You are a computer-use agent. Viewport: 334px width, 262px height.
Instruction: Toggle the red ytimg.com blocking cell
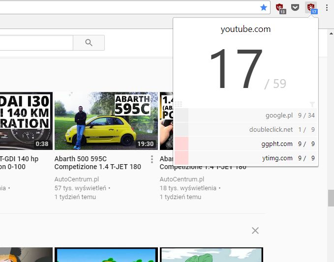pos(182,158)
